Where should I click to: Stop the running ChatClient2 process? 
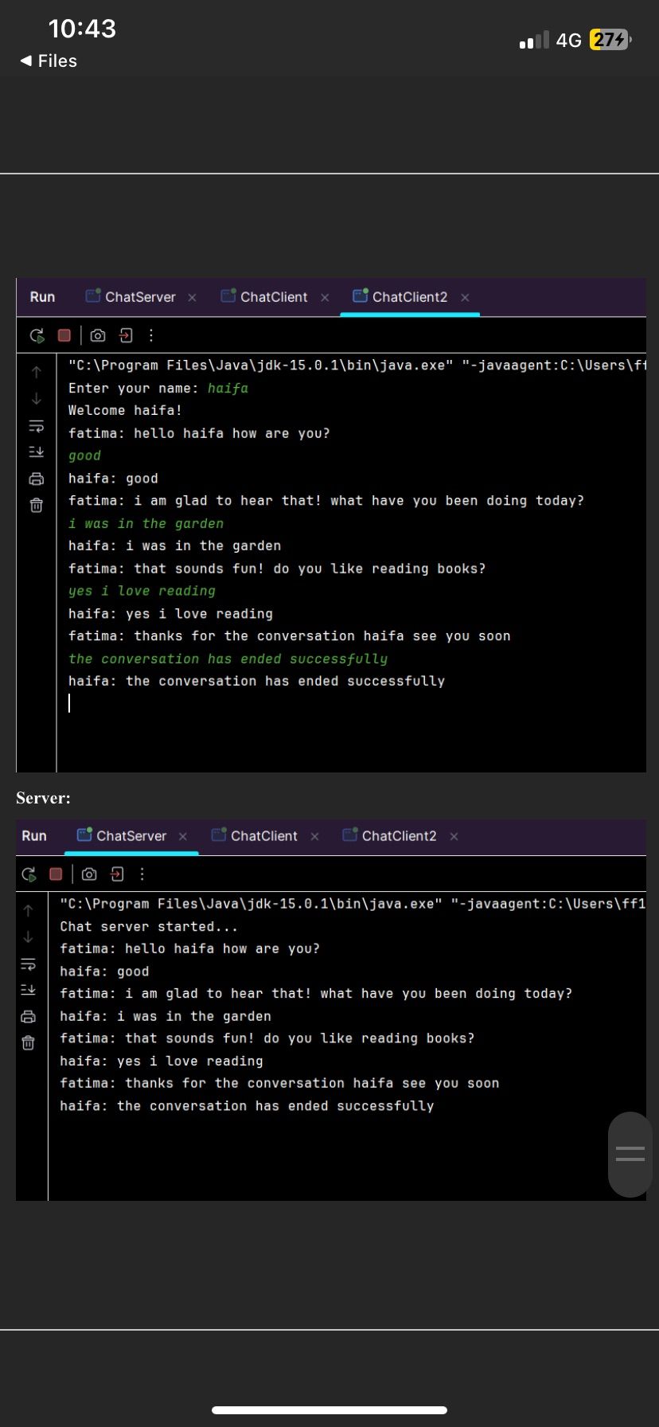(x=64, y=335)
